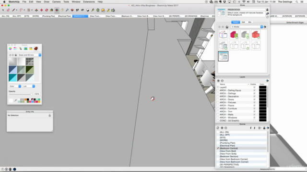Expand Line tool options arrow
307x172 pixels.
[16, 10]
